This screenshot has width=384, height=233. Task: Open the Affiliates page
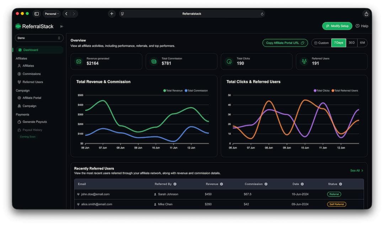click(26, 66)
